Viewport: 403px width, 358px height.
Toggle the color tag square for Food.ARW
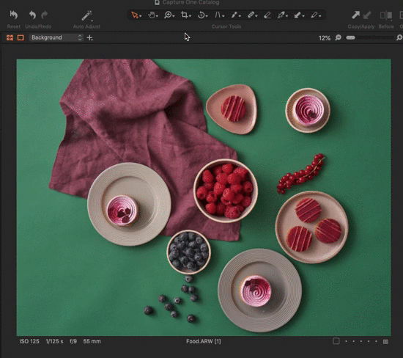coord(336,341)
